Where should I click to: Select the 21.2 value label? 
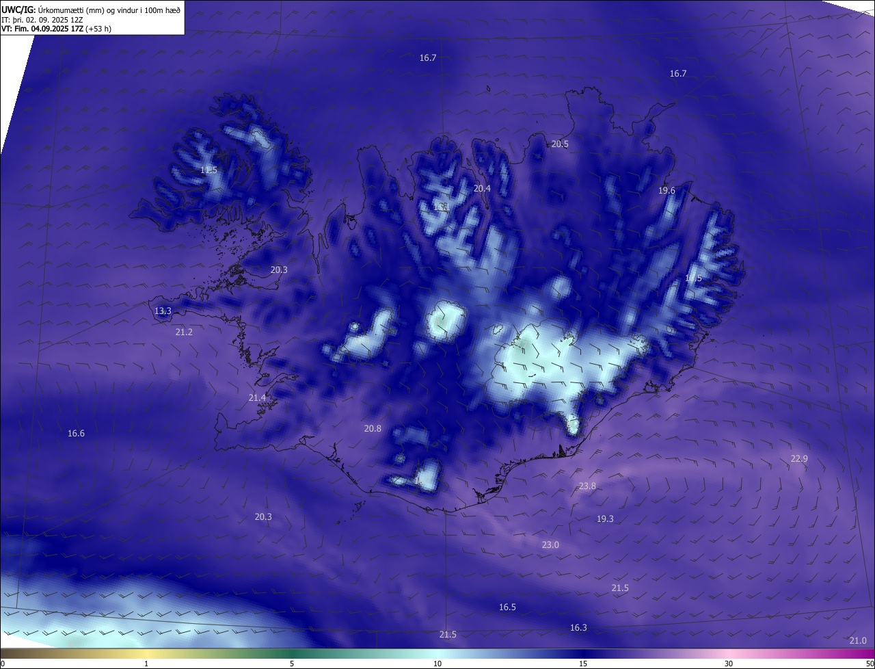tap(184, 332)
